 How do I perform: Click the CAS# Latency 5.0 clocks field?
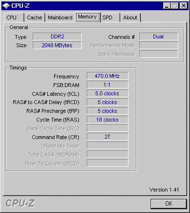click(108, 93)
